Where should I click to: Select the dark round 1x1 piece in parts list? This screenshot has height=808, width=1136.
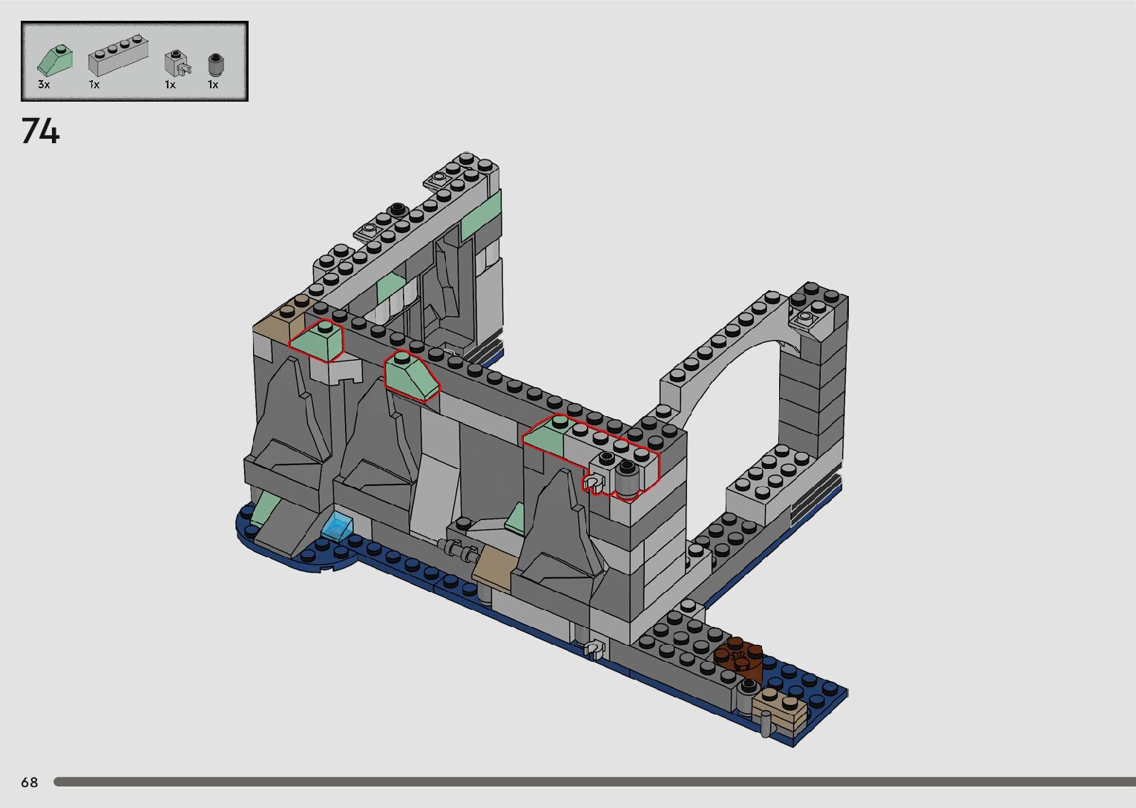[x=215, y=65]
